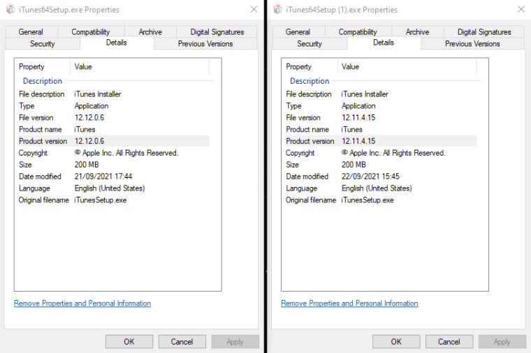Viewport: 531px width, 353px height.
Task: Collapse Description group in iTunes64Setup (1).exe window
Action: pyautogui.click(x=310, y=81)
